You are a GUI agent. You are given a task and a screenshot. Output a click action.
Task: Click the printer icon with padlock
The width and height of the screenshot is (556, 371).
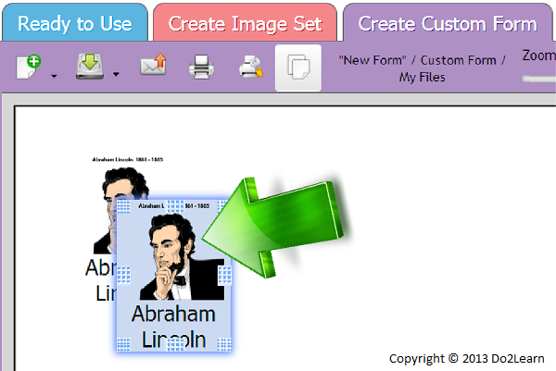[x=250, y=68]
